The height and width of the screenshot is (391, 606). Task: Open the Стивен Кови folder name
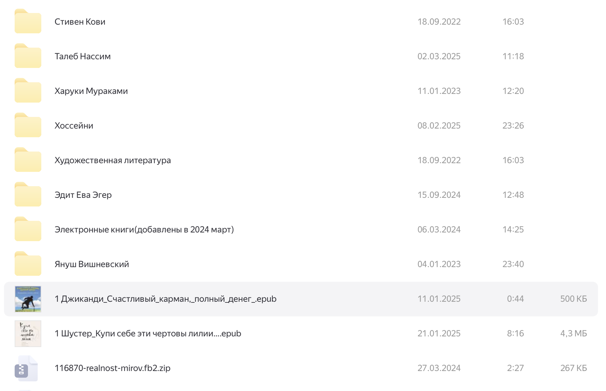[x=80, y=22]
